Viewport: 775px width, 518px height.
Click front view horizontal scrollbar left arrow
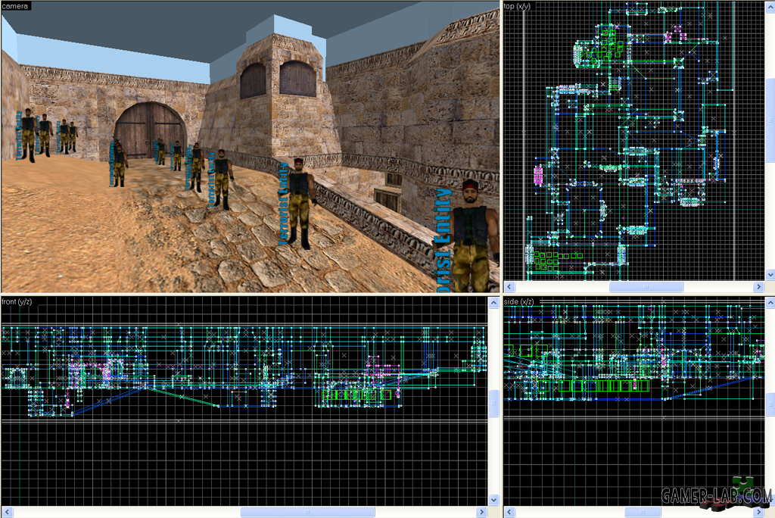(6, 512)
